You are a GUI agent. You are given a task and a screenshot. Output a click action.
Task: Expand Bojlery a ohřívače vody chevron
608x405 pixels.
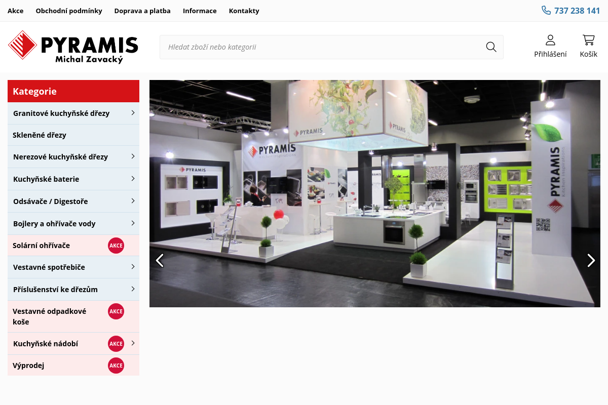pyautogui.click(x=133, y=223)
